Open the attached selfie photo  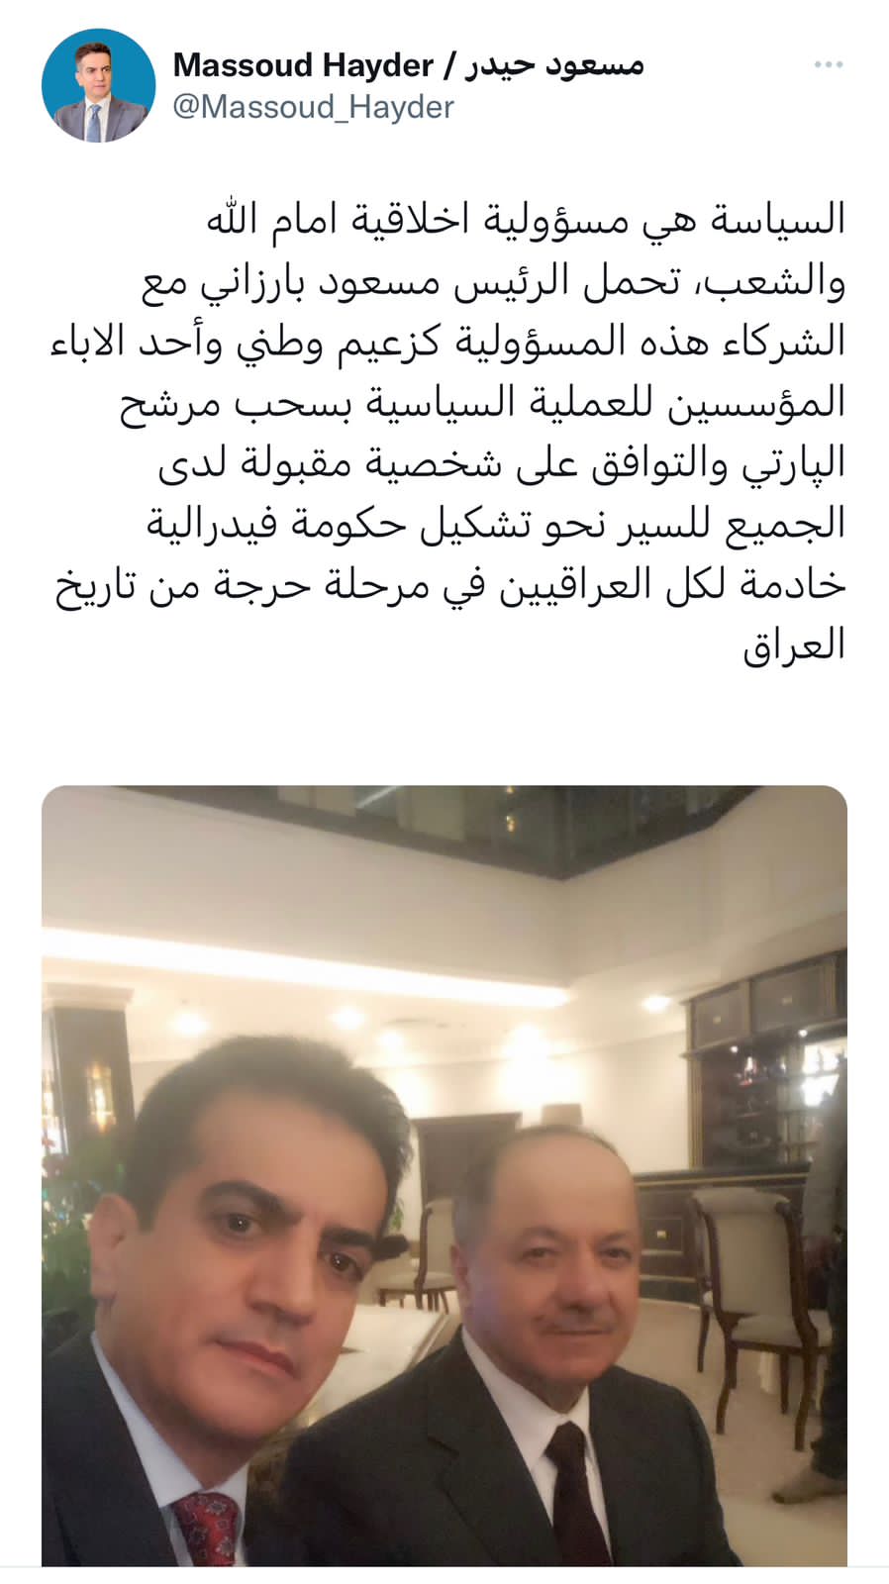[x=444, y=1176]
